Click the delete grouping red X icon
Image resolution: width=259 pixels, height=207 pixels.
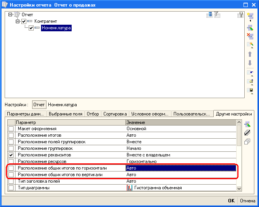(x=250, y=36)
